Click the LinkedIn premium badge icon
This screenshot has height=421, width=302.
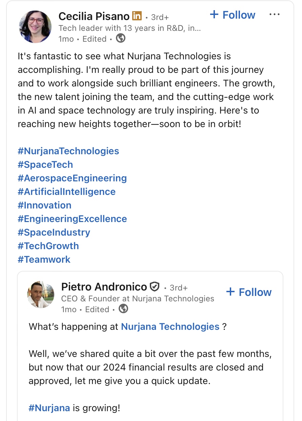point(137,16)
